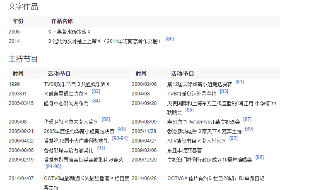This screenshot has width=321, height=190.
Task: Click footnote [85] after 中秋晚会
Action: (x=189, y=110)
